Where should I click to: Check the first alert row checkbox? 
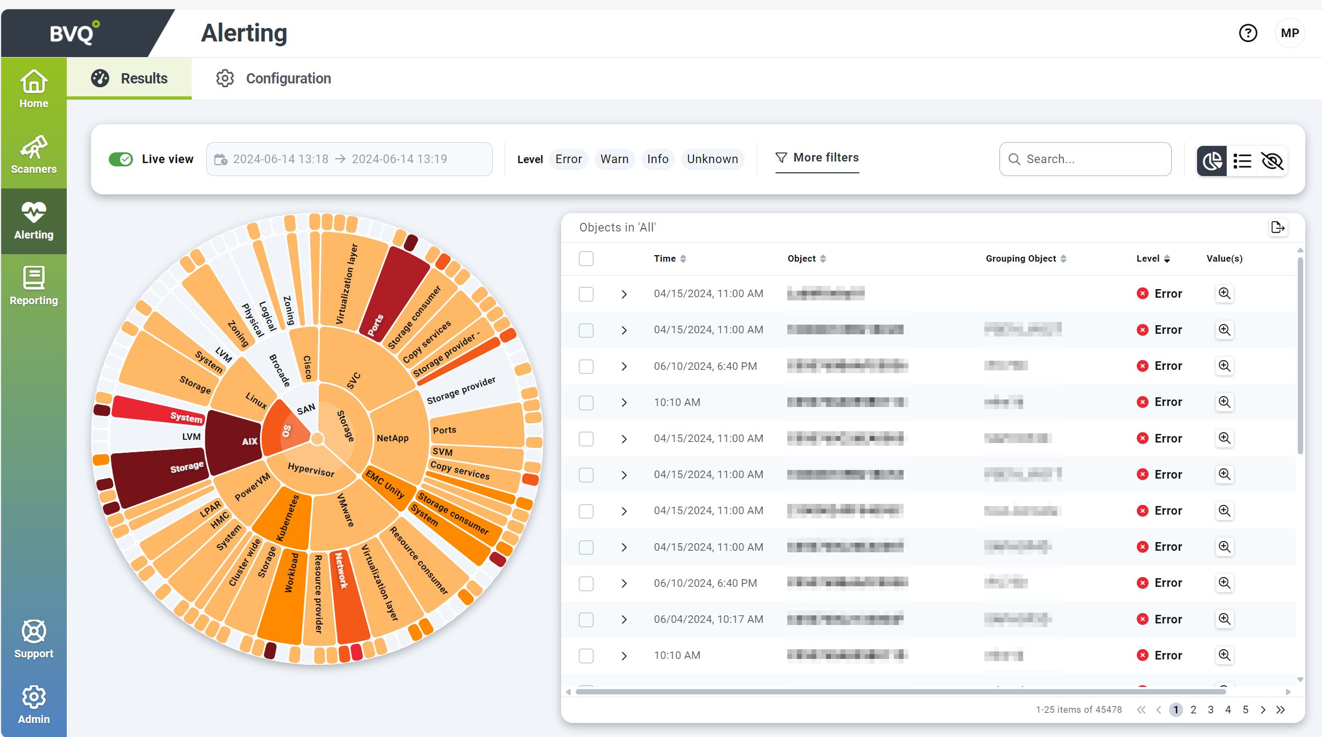586,293
